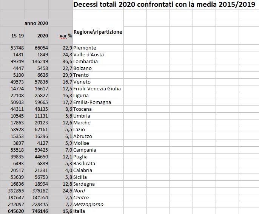The width and height of the screenshot is (259, 214).
Task: Select the Marche 15-19 value 17863
Action: click(x=12, y=123)
